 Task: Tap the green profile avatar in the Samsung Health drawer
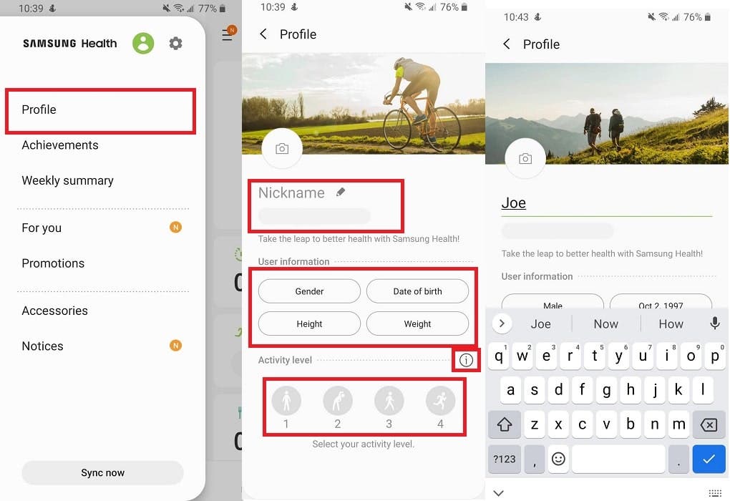coord(143,44)
